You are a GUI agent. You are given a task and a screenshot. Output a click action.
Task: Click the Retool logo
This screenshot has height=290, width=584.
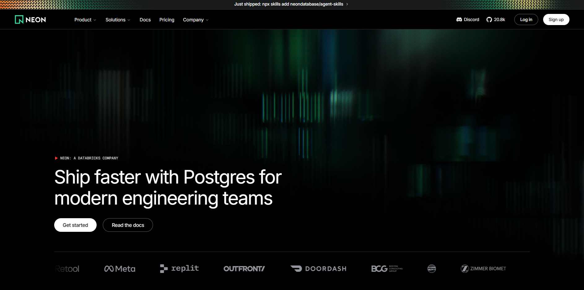67,269
